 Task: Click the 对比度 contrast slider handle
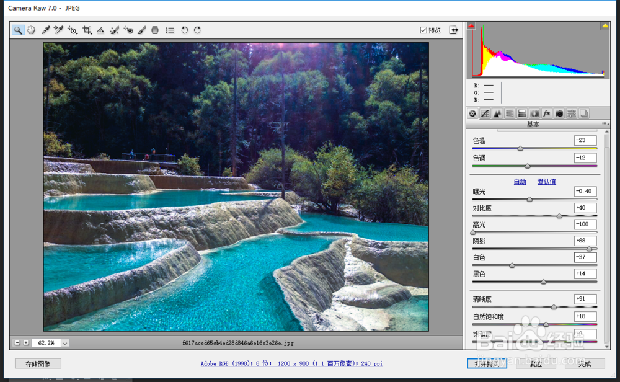coord(559,216)
